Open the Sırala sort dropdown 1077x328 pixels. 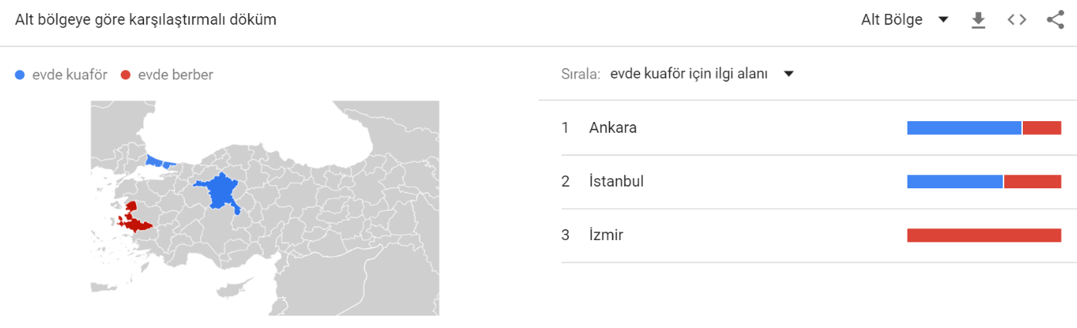tap(702, 74)
